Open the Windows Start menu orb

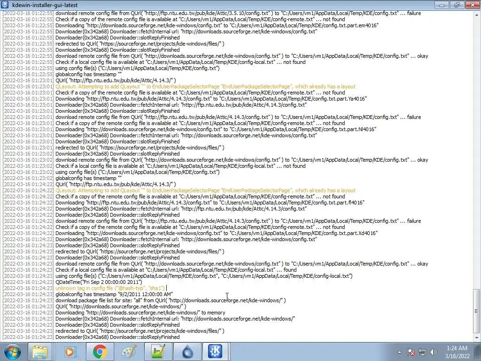[x=13, y=352]
